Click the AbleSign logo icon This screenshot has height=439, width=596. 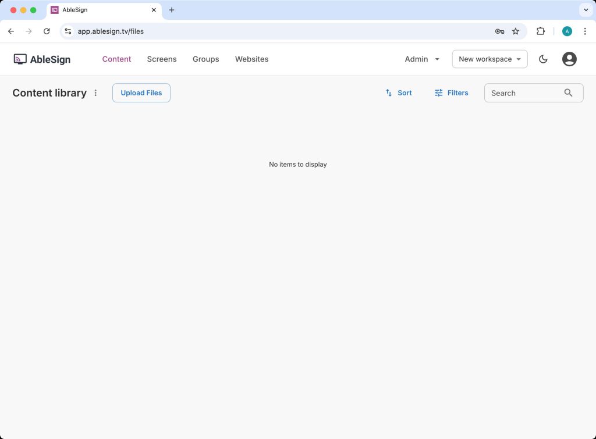coord(20,59)
